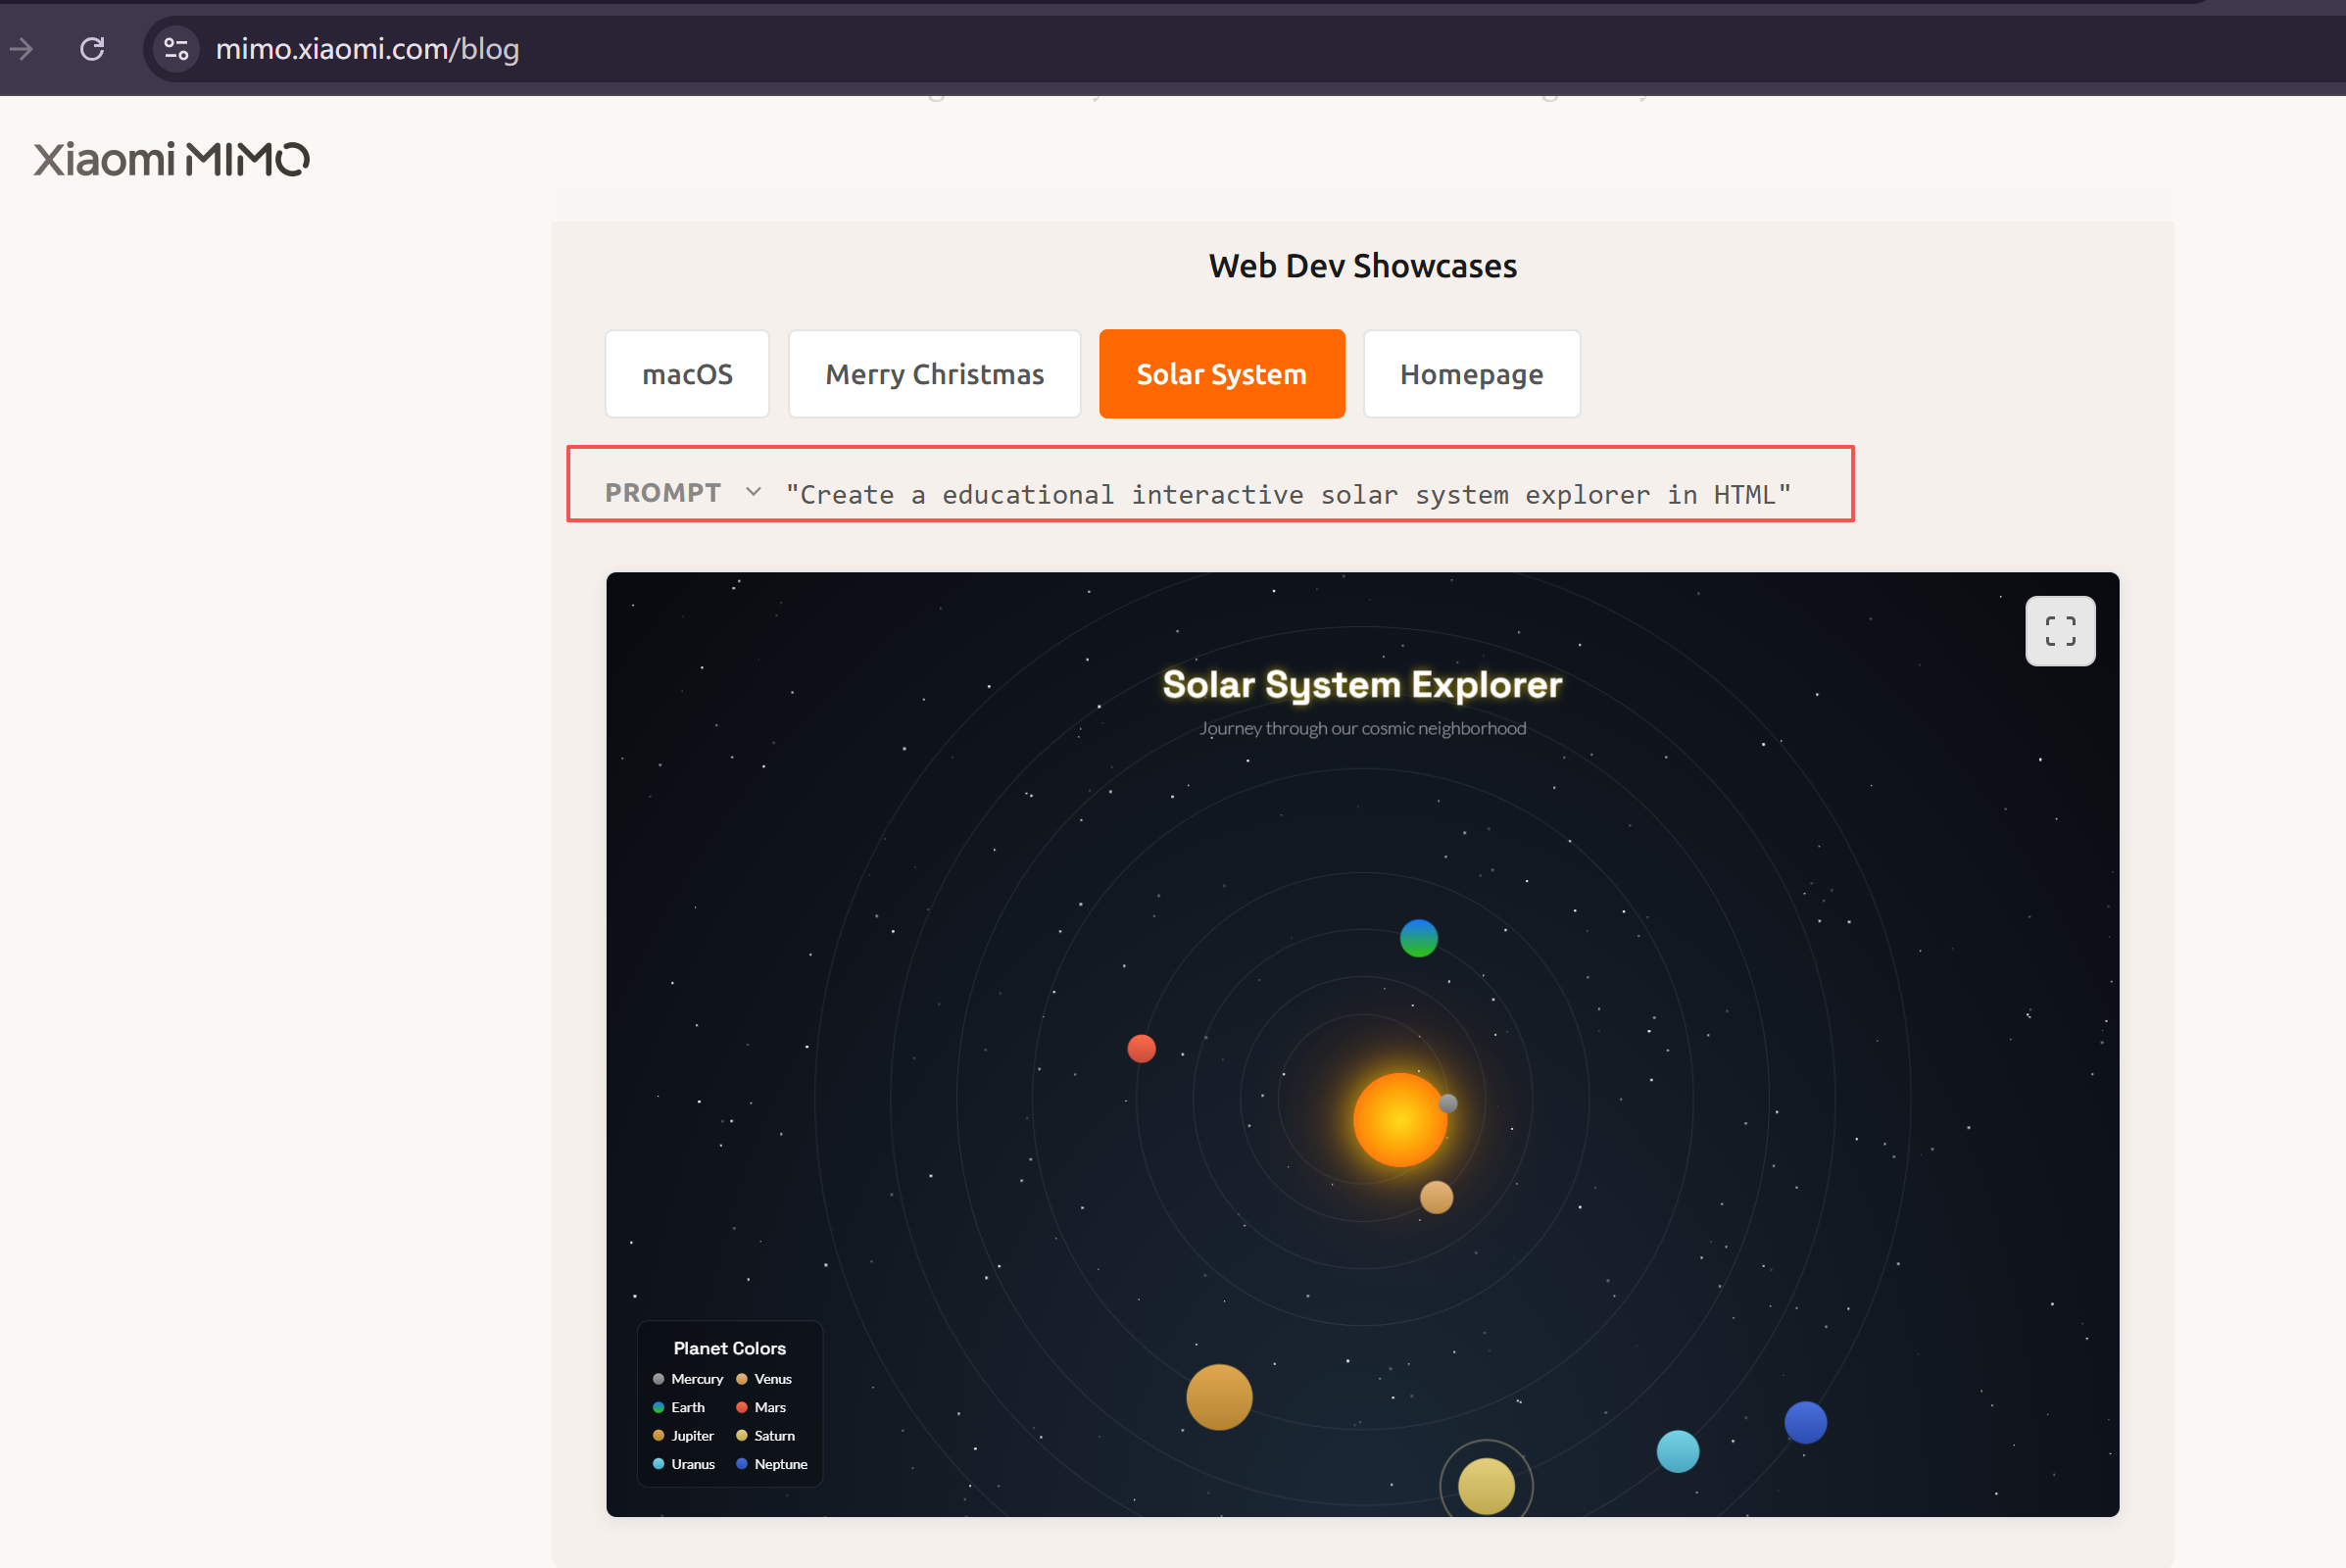Open the site settings icon in address bar
2346x1568 pixels.
point(177,49)
